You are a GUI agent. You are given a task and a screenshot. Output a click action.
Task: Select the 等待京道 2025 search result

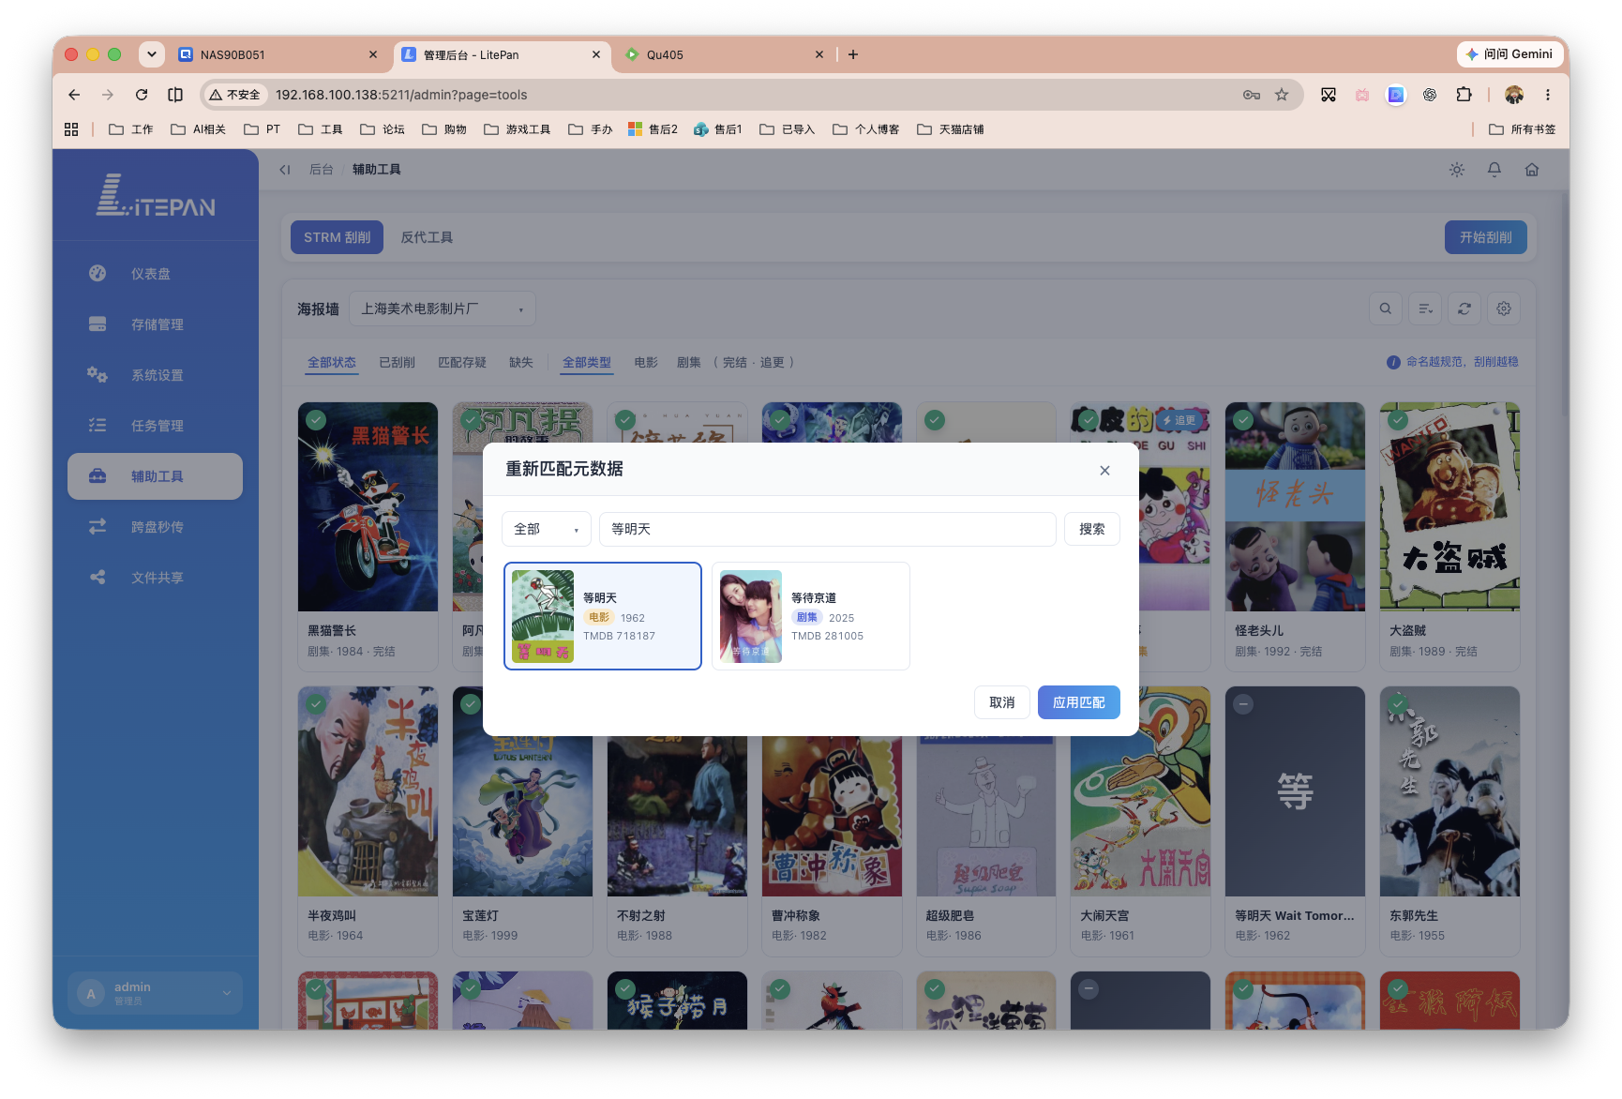click(811, 616)
